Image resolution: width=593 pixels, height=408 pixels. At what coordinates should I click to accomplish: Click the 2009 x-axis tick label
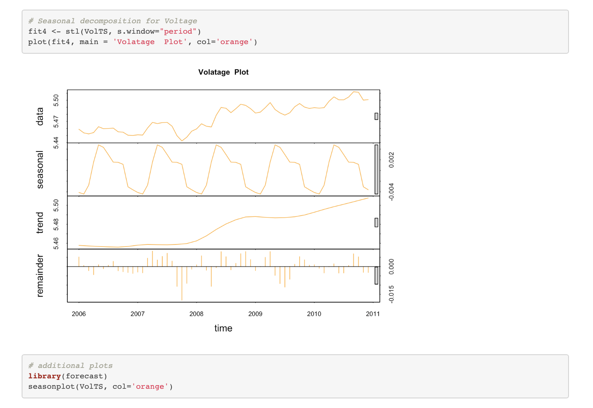pos(255,314)
